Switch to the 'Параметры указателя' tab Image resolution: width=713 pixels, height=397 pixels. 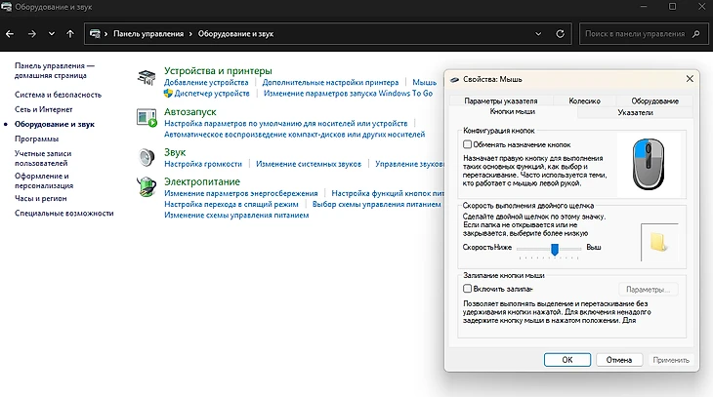(500, 100)
